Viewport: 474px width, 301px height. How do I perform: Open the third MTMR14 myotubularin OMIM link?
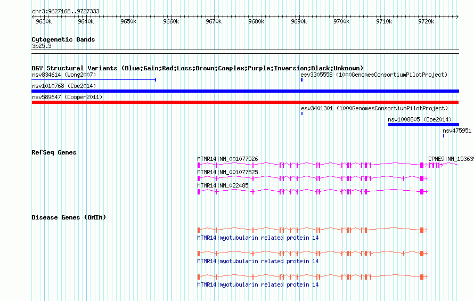(x=258, y=284)
